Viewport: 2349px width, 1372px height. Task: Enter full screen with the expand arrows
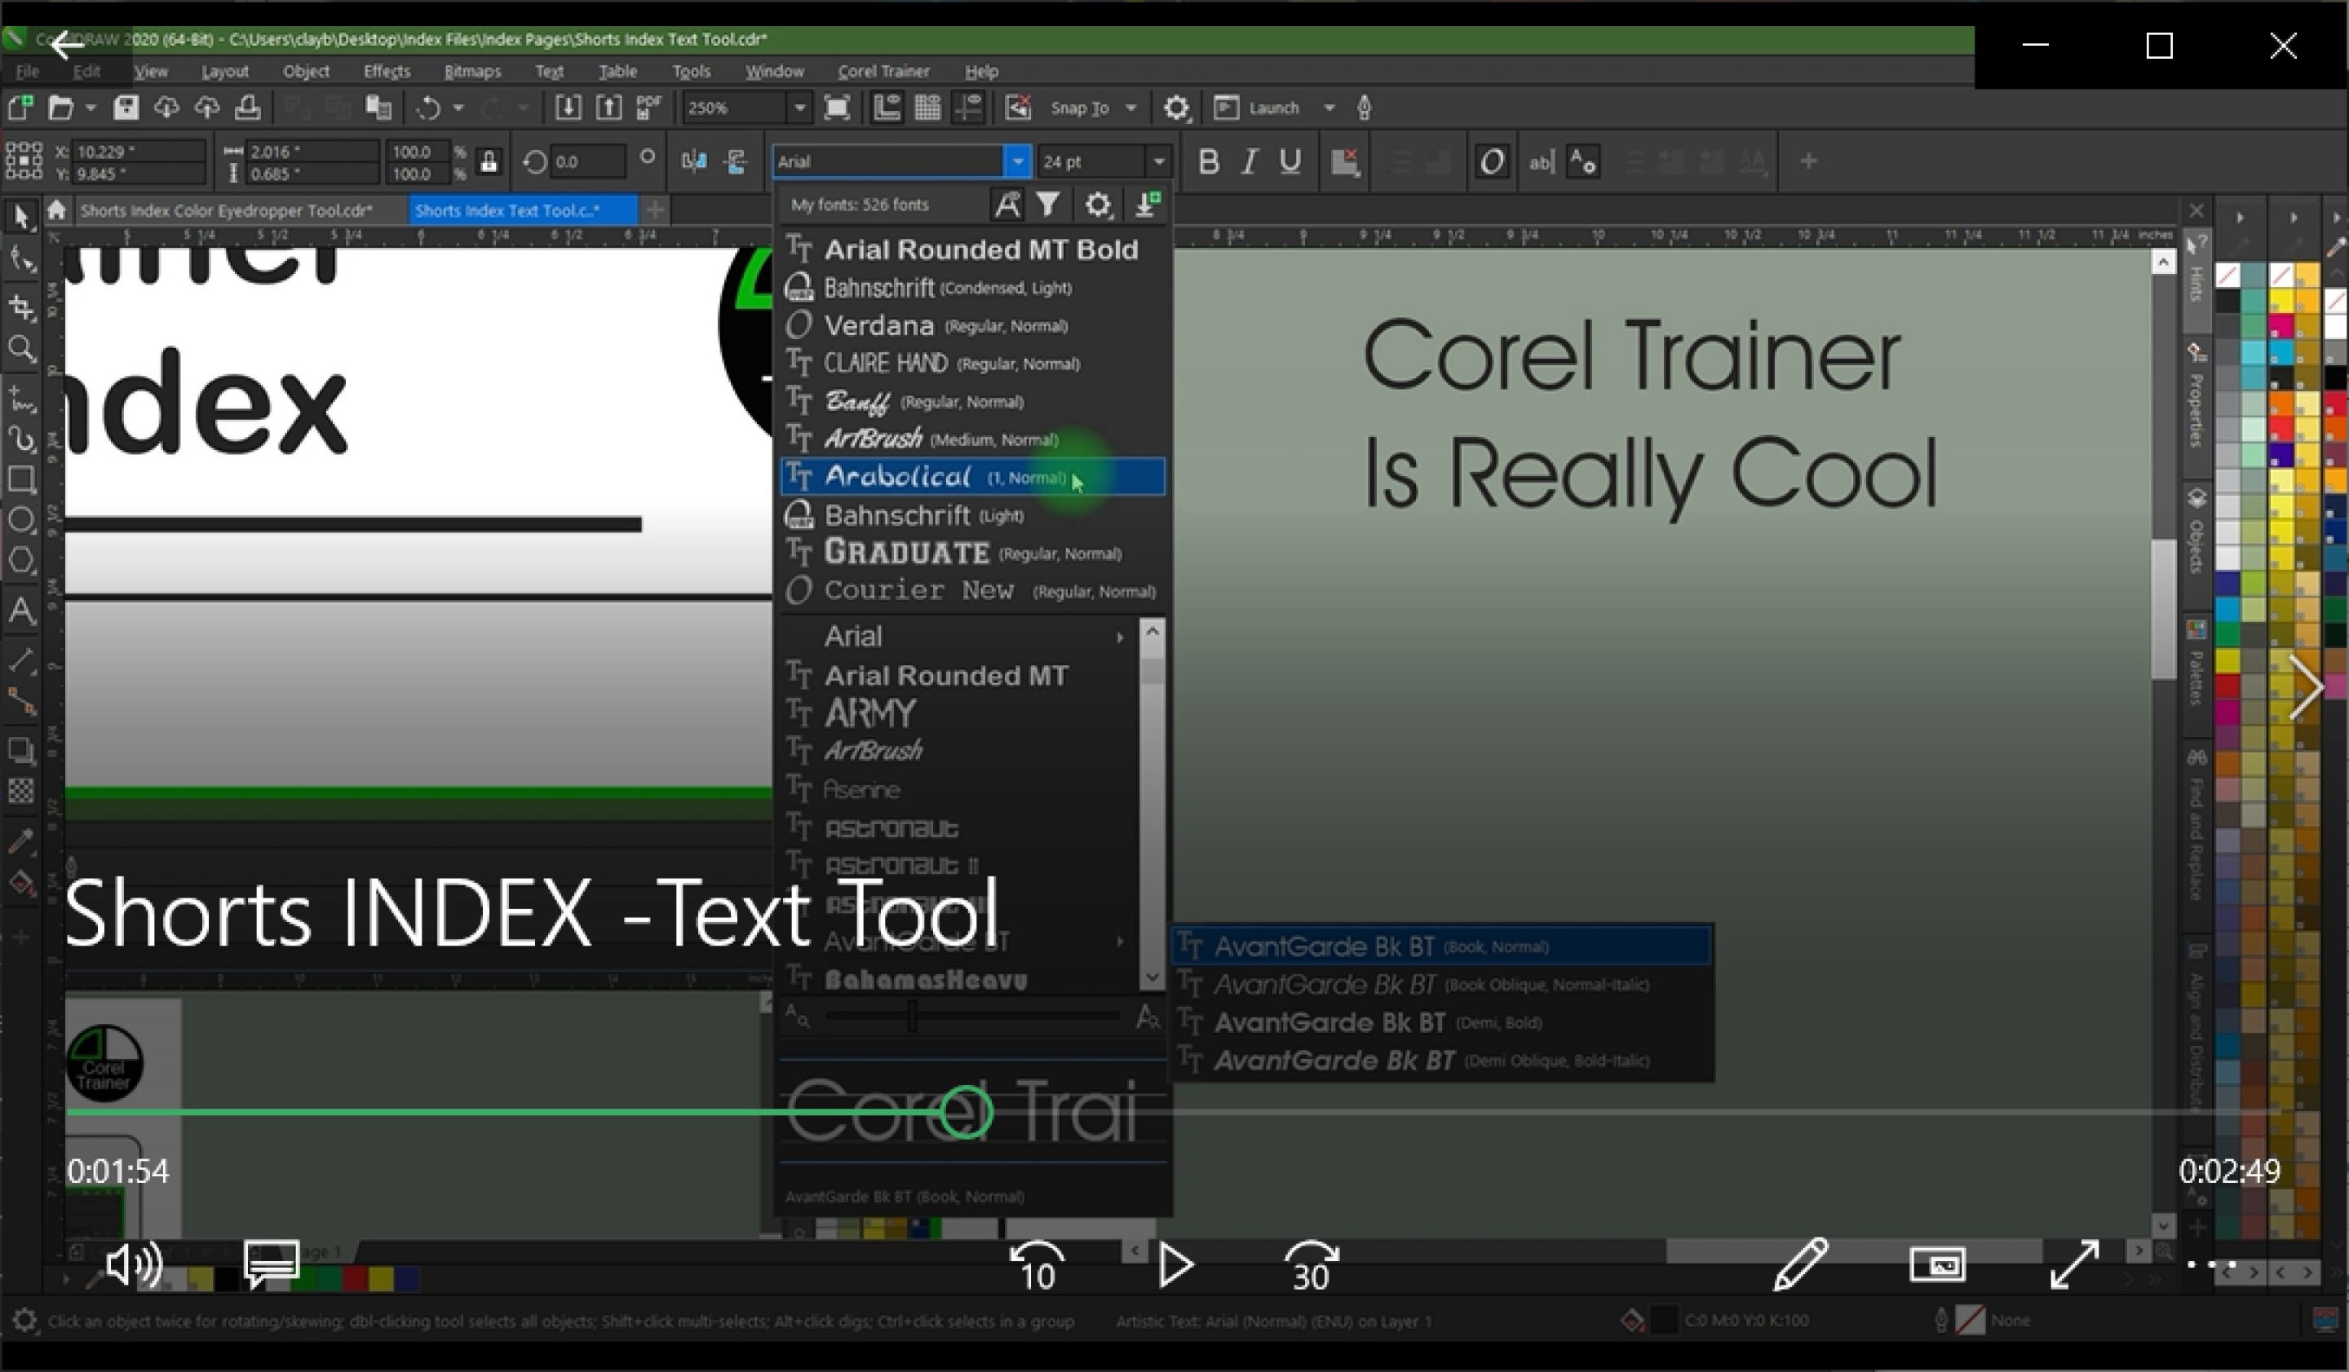tap(2075, 1265)
